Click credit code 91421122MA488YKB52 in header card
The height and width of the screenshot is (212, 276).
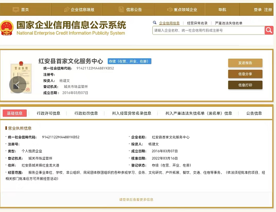[x=95, y=68]
